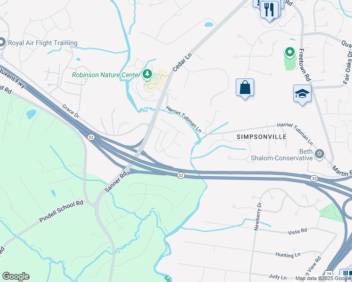Image resolution: width=352 pixels, height=282 pixels.
Task: Click the Pindell School Rd label
Action: tap(61, 211)
